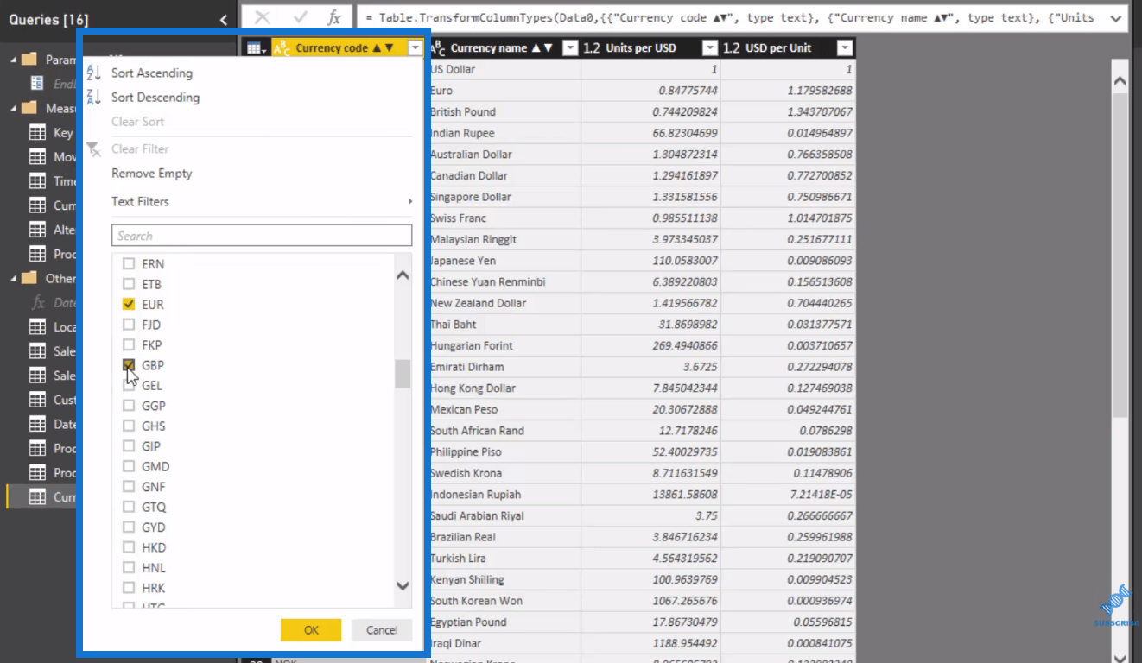1142x663 pixels.
Task: Click the checkmark confirm icon in formula bar
Action: (x=301, y=18)
